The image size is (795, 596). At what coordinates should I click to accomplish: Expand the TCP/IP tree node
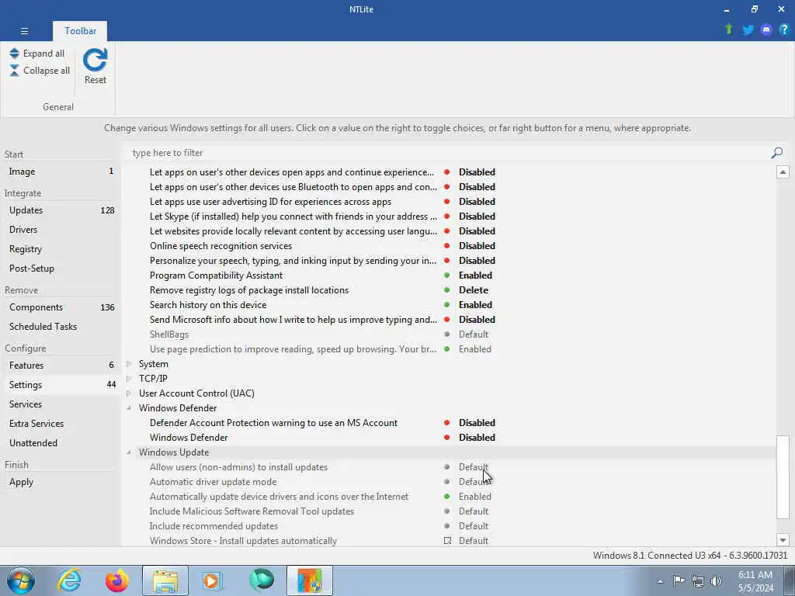129,379
